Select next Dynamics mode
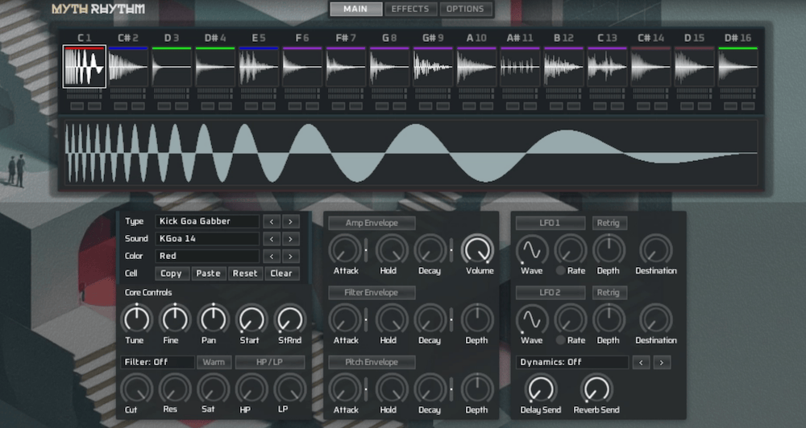 coord(662,362)
